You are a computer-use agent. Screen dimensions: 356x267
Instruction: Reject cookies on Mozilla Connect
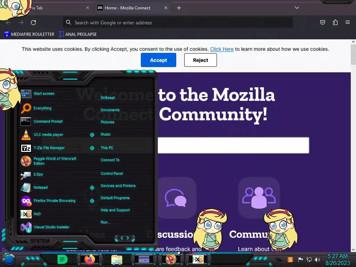(201, 60)
